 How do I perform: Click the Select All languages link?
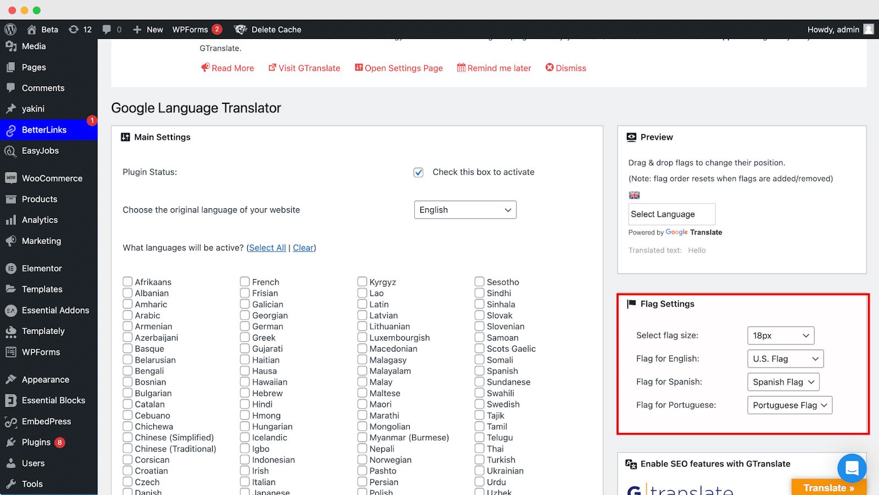(267, 248)
